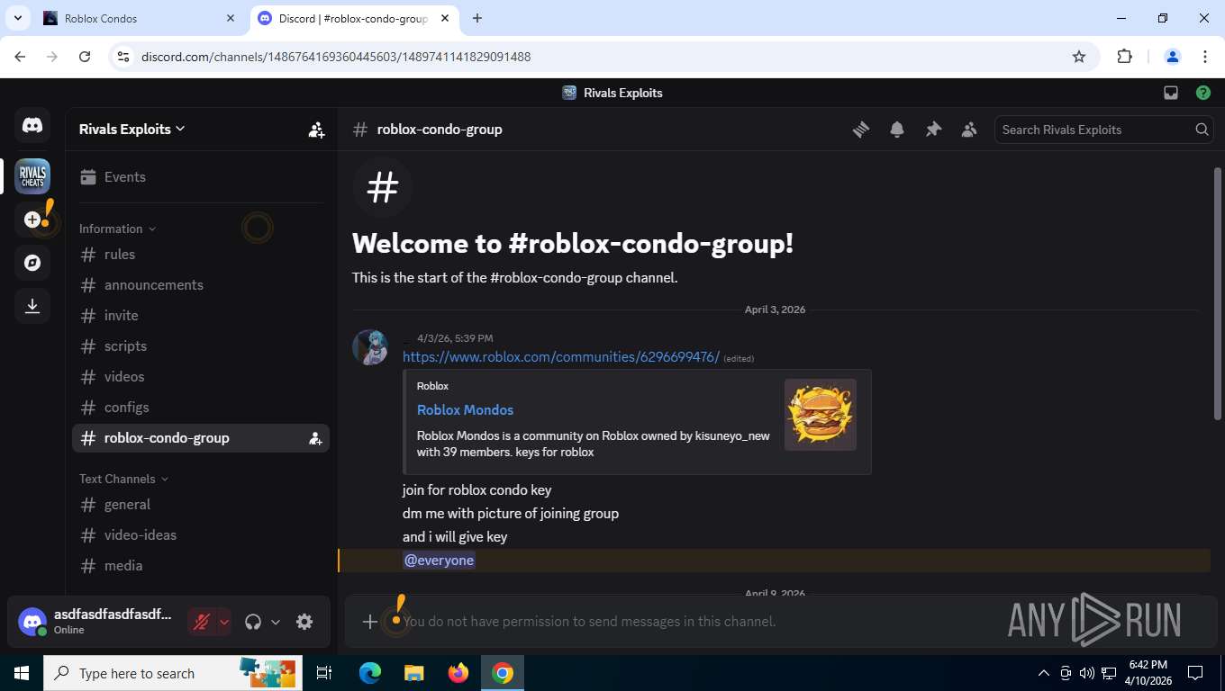This screenshot has width=1225, height=691.
Task: Collapse the Information category
Action: [x=117, y=229]
